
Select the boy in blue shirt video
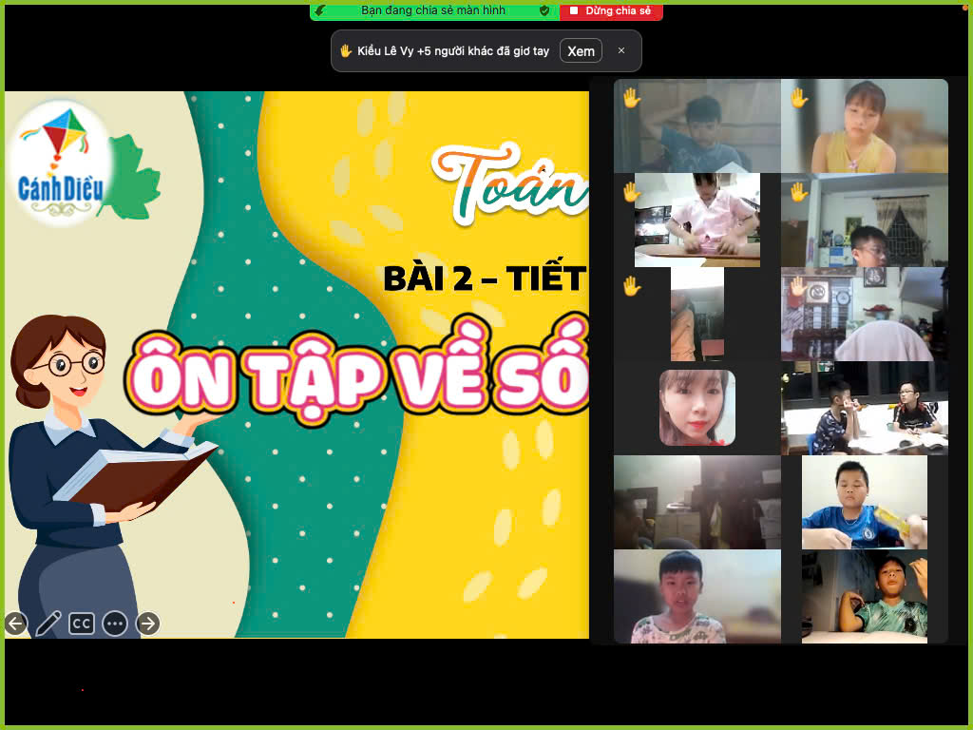click(865, 502)
